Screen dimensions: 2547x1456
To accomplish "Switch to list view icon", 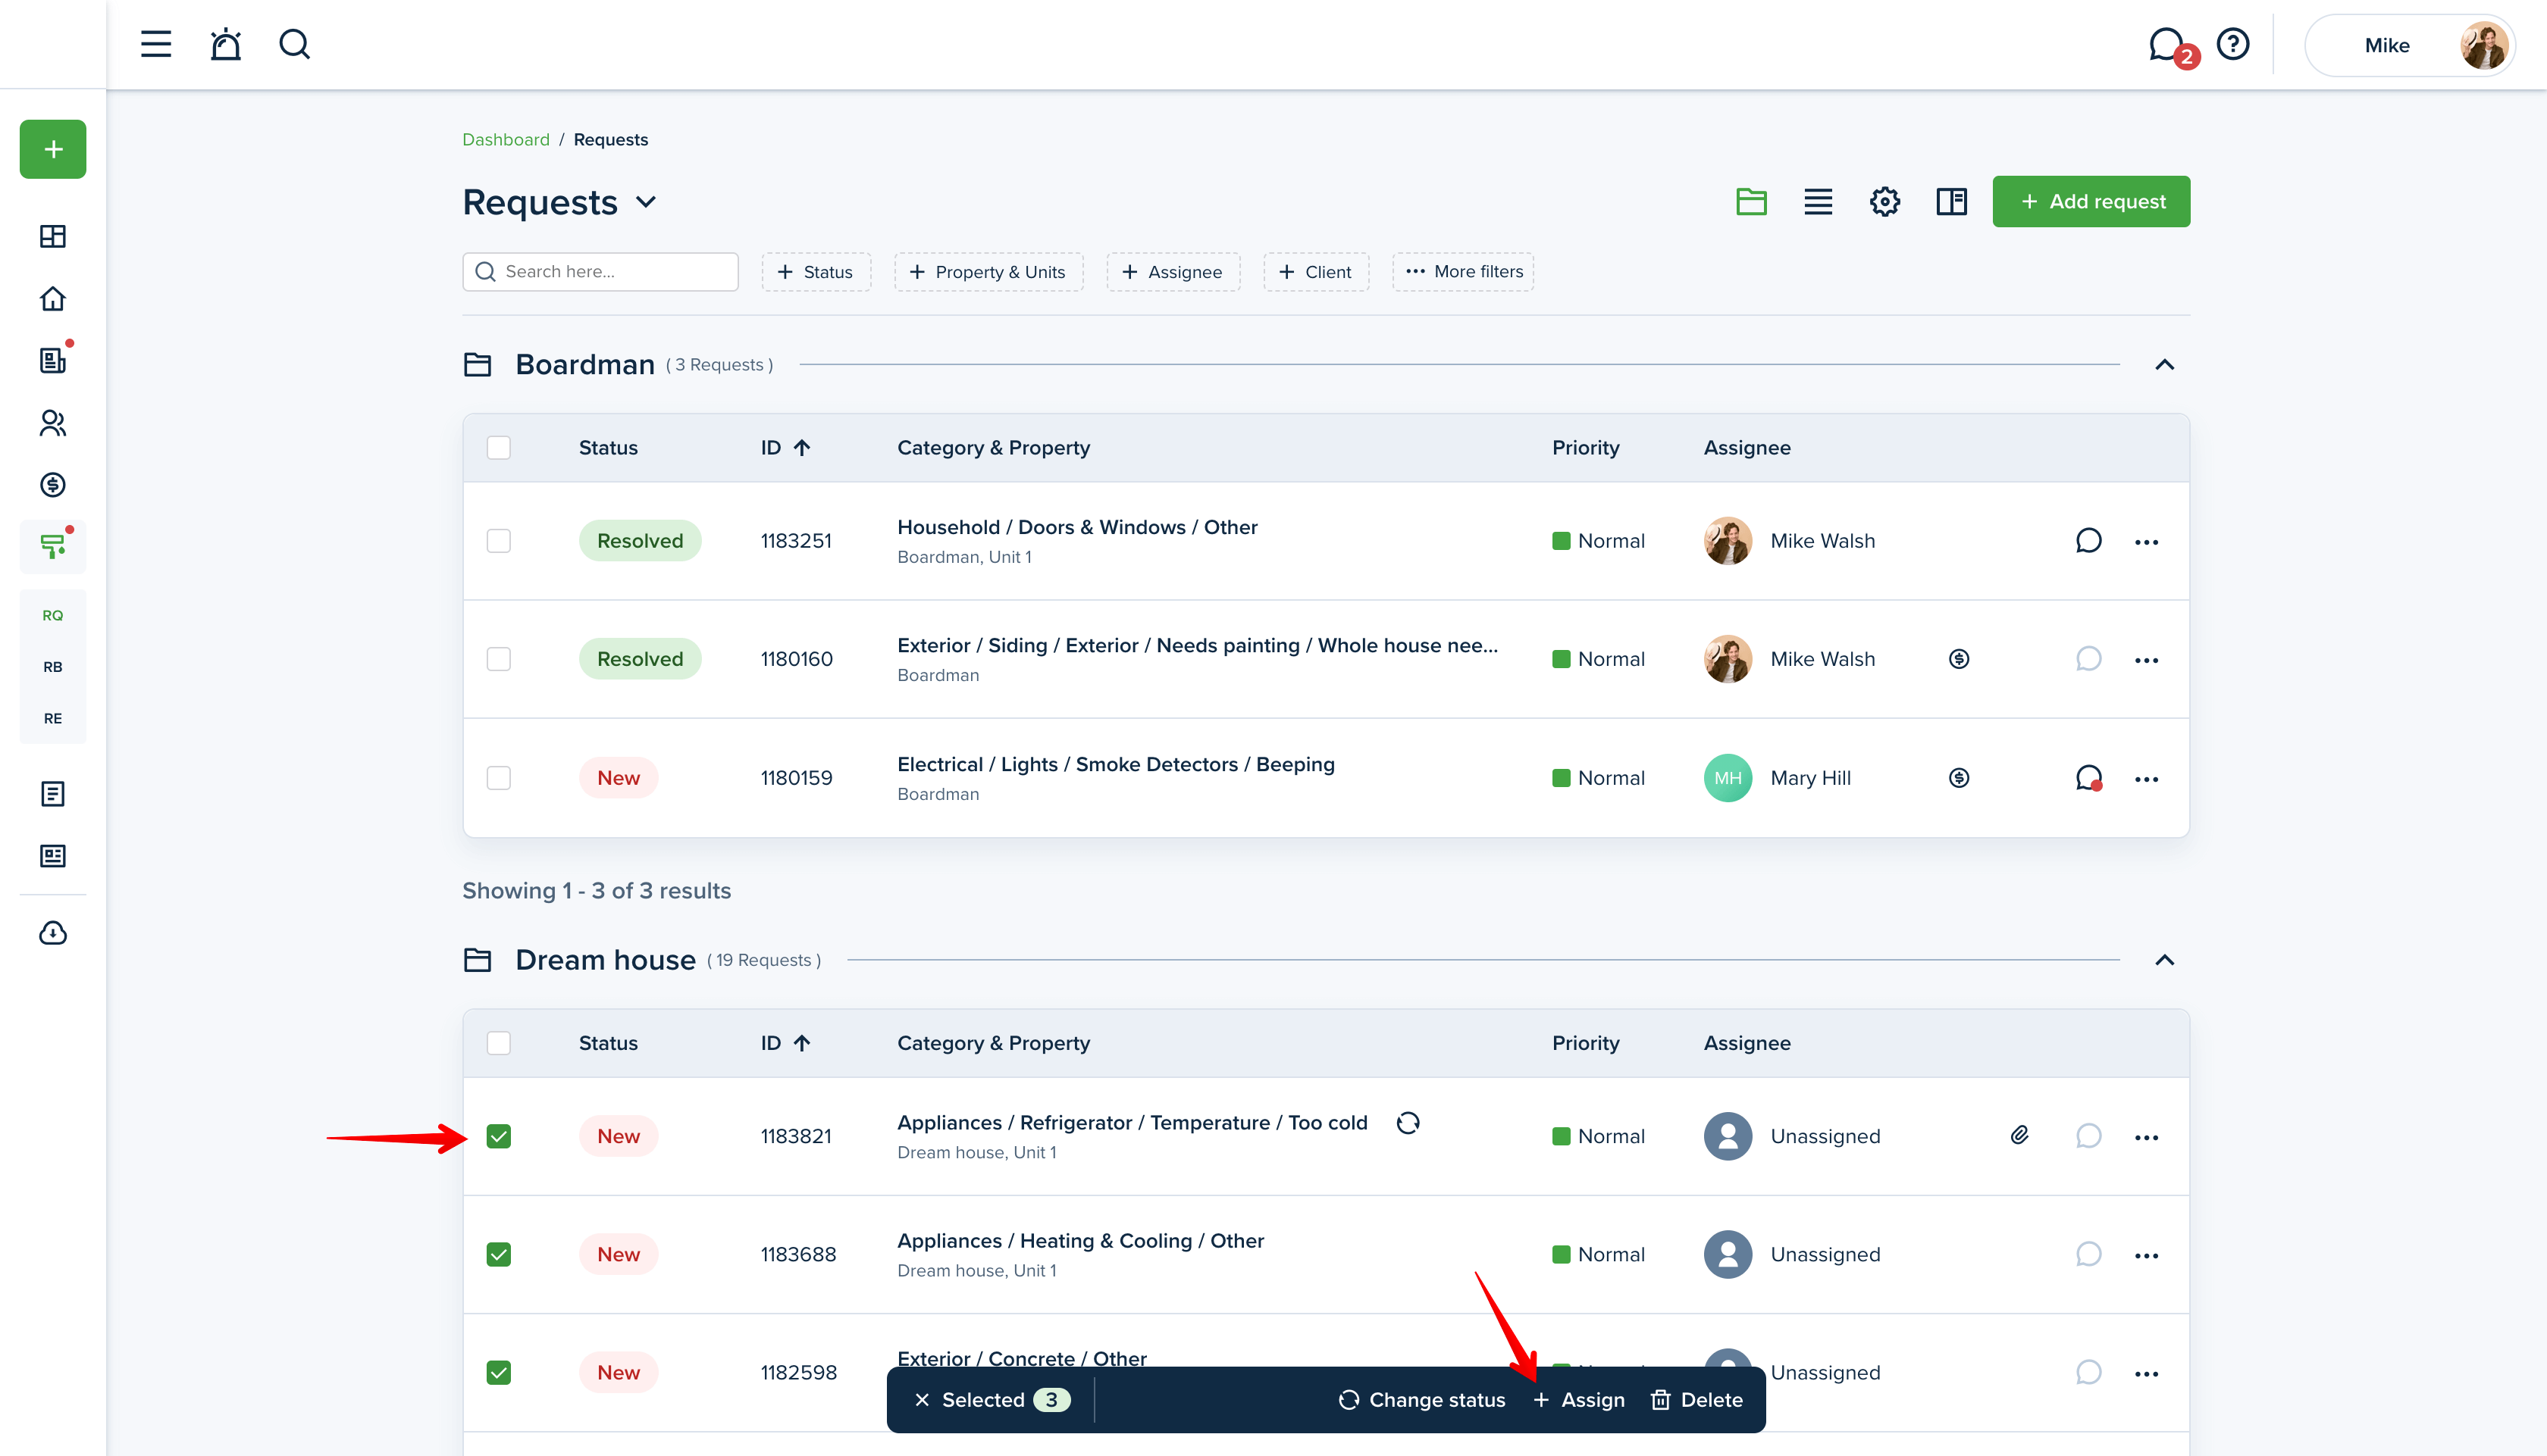I will 1818,201.
